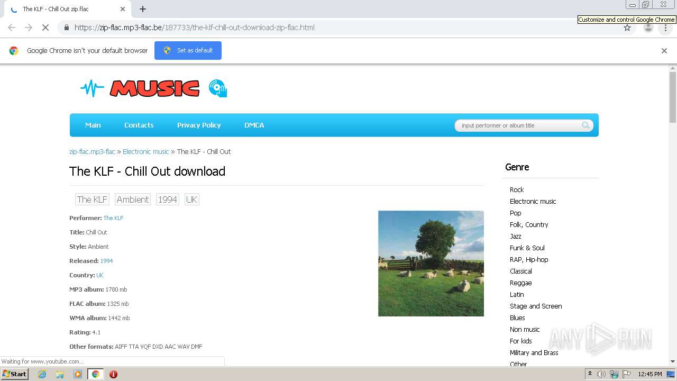Click the red stop-sign taskbar icon
This screenshot has width=677, height=381.
tap(113, 374)
